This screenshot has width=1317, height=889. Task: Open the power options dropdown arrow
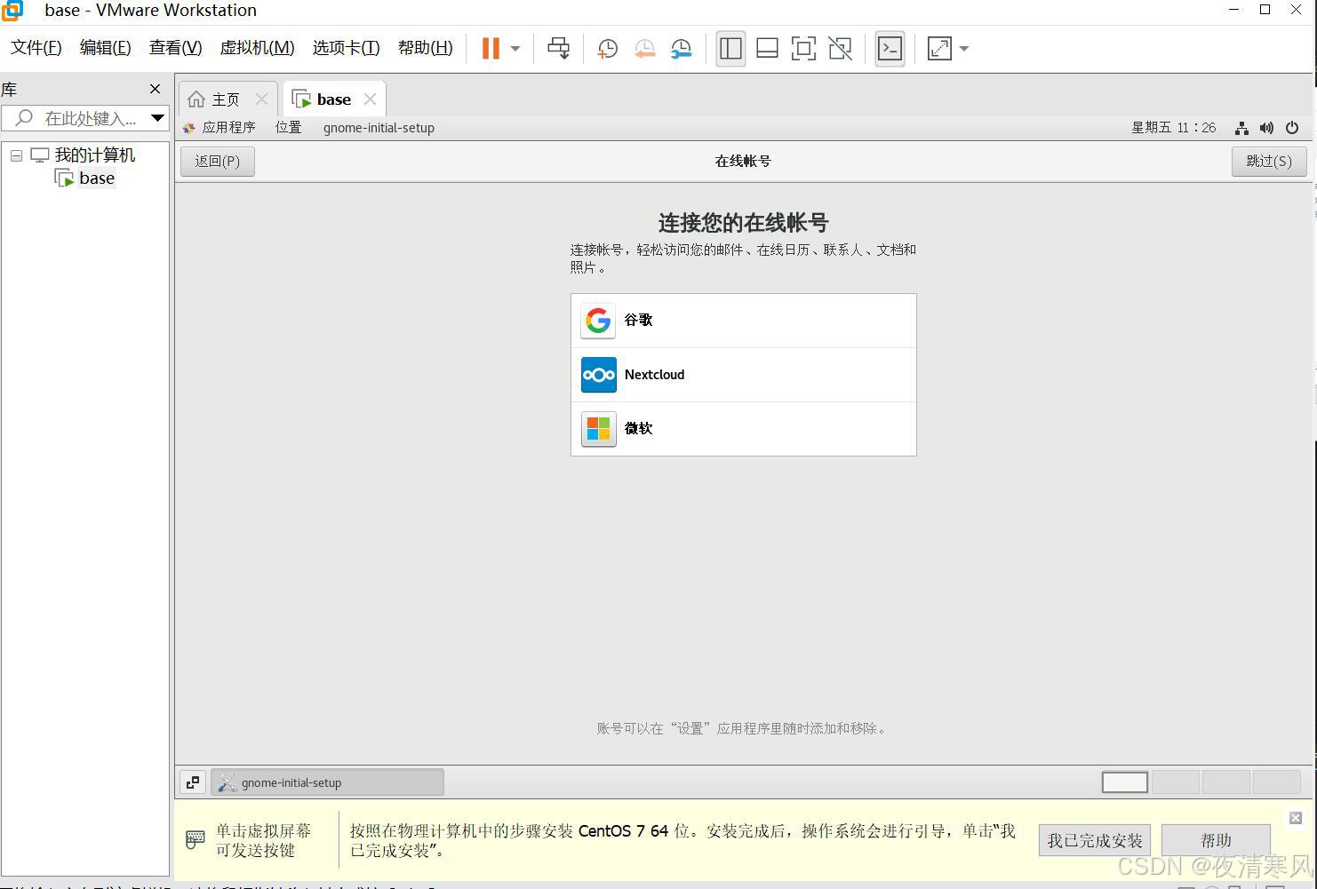point(515,49)
